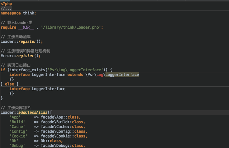
Task: Click the Db::class value
Action: pos(51,141)
